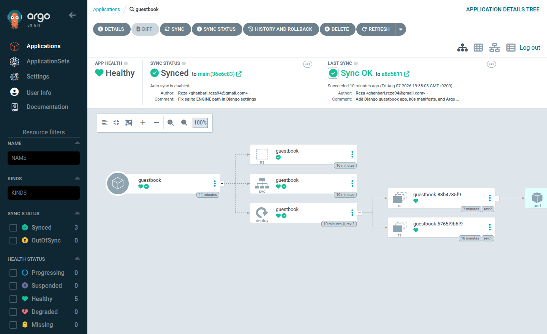Collapse children of guestbook deploy node
Screen dimensions: 547x334
pyautogui.click(x=360, y=213)
